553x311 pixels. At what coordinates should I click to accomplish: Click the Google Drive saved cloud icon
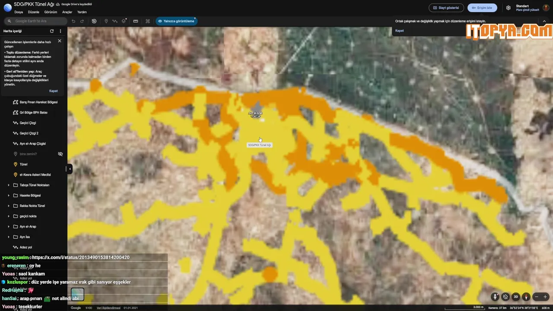58,4
